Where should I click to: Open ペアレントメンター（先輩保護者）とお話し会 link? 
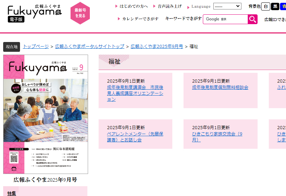135,137
